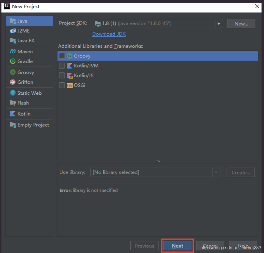Select the Kotlin/JVM row label
The height and width of the screenshot is (253, 264).
coord(86,66)
